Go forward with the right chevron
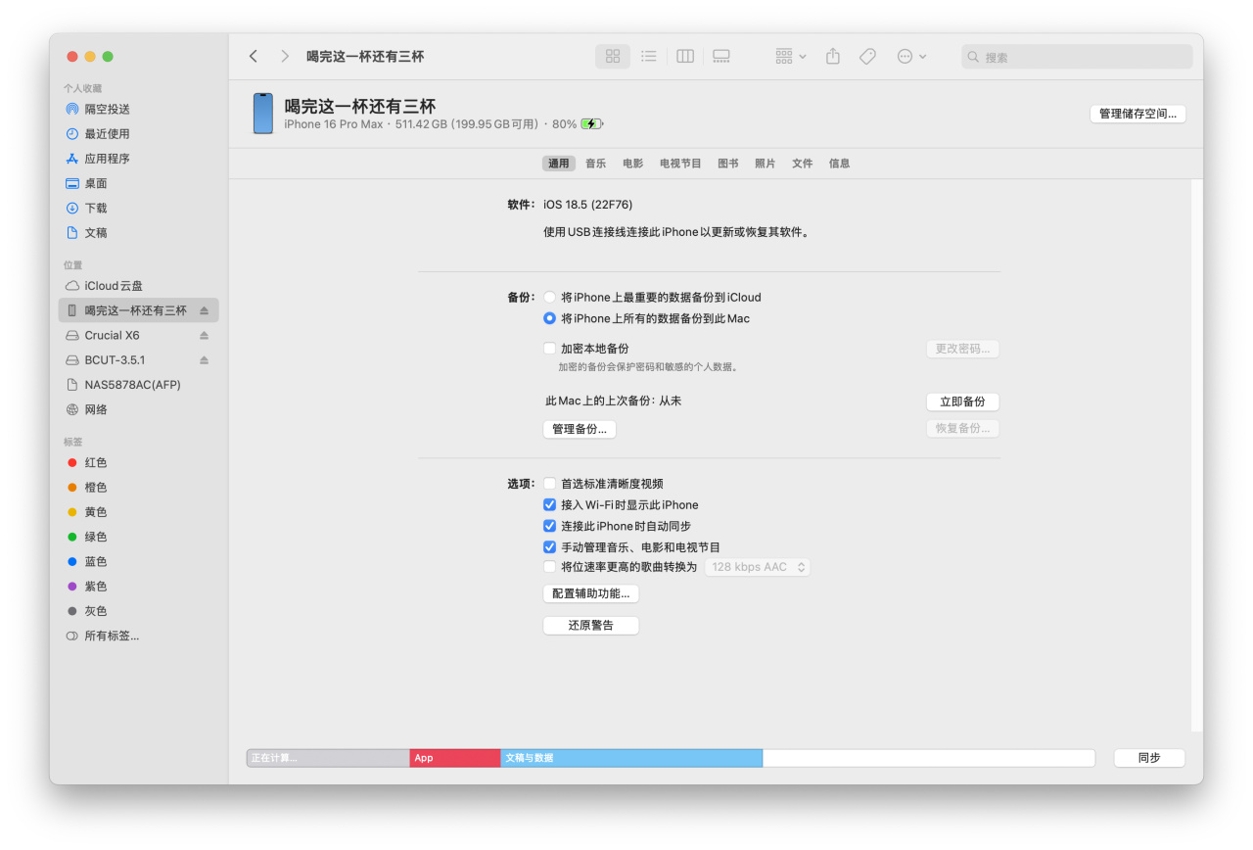 click(285, 57)
